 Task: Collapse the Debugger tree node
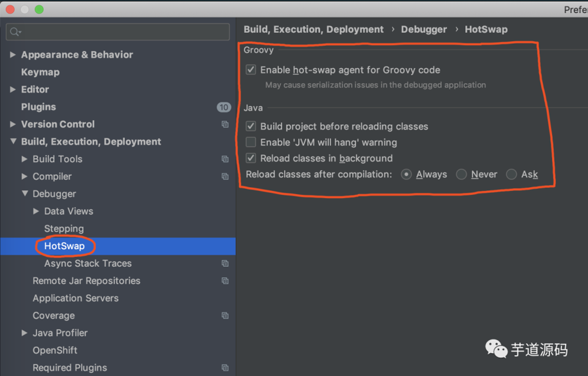point(25,194)
